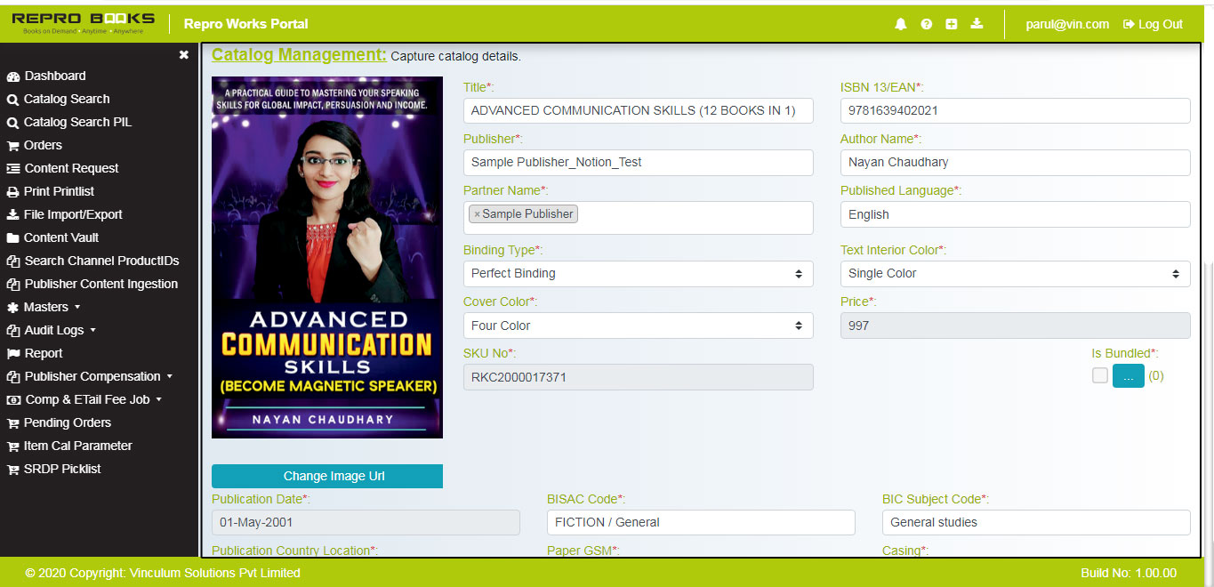Open the help question mark icon
Viewport: 1214px width, 587px height.
pos(926,24)
